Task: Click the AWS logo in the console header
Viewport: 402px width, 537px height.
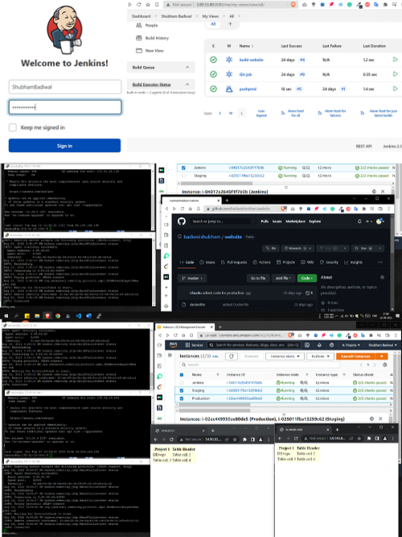Action: (174, 345)
